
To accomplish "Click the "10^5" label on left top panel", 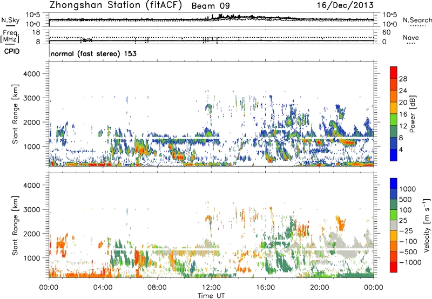I will click(33, 15).
